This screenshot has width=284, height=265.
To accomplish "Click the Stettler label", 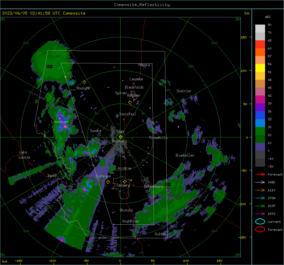I will pos(184,91).
